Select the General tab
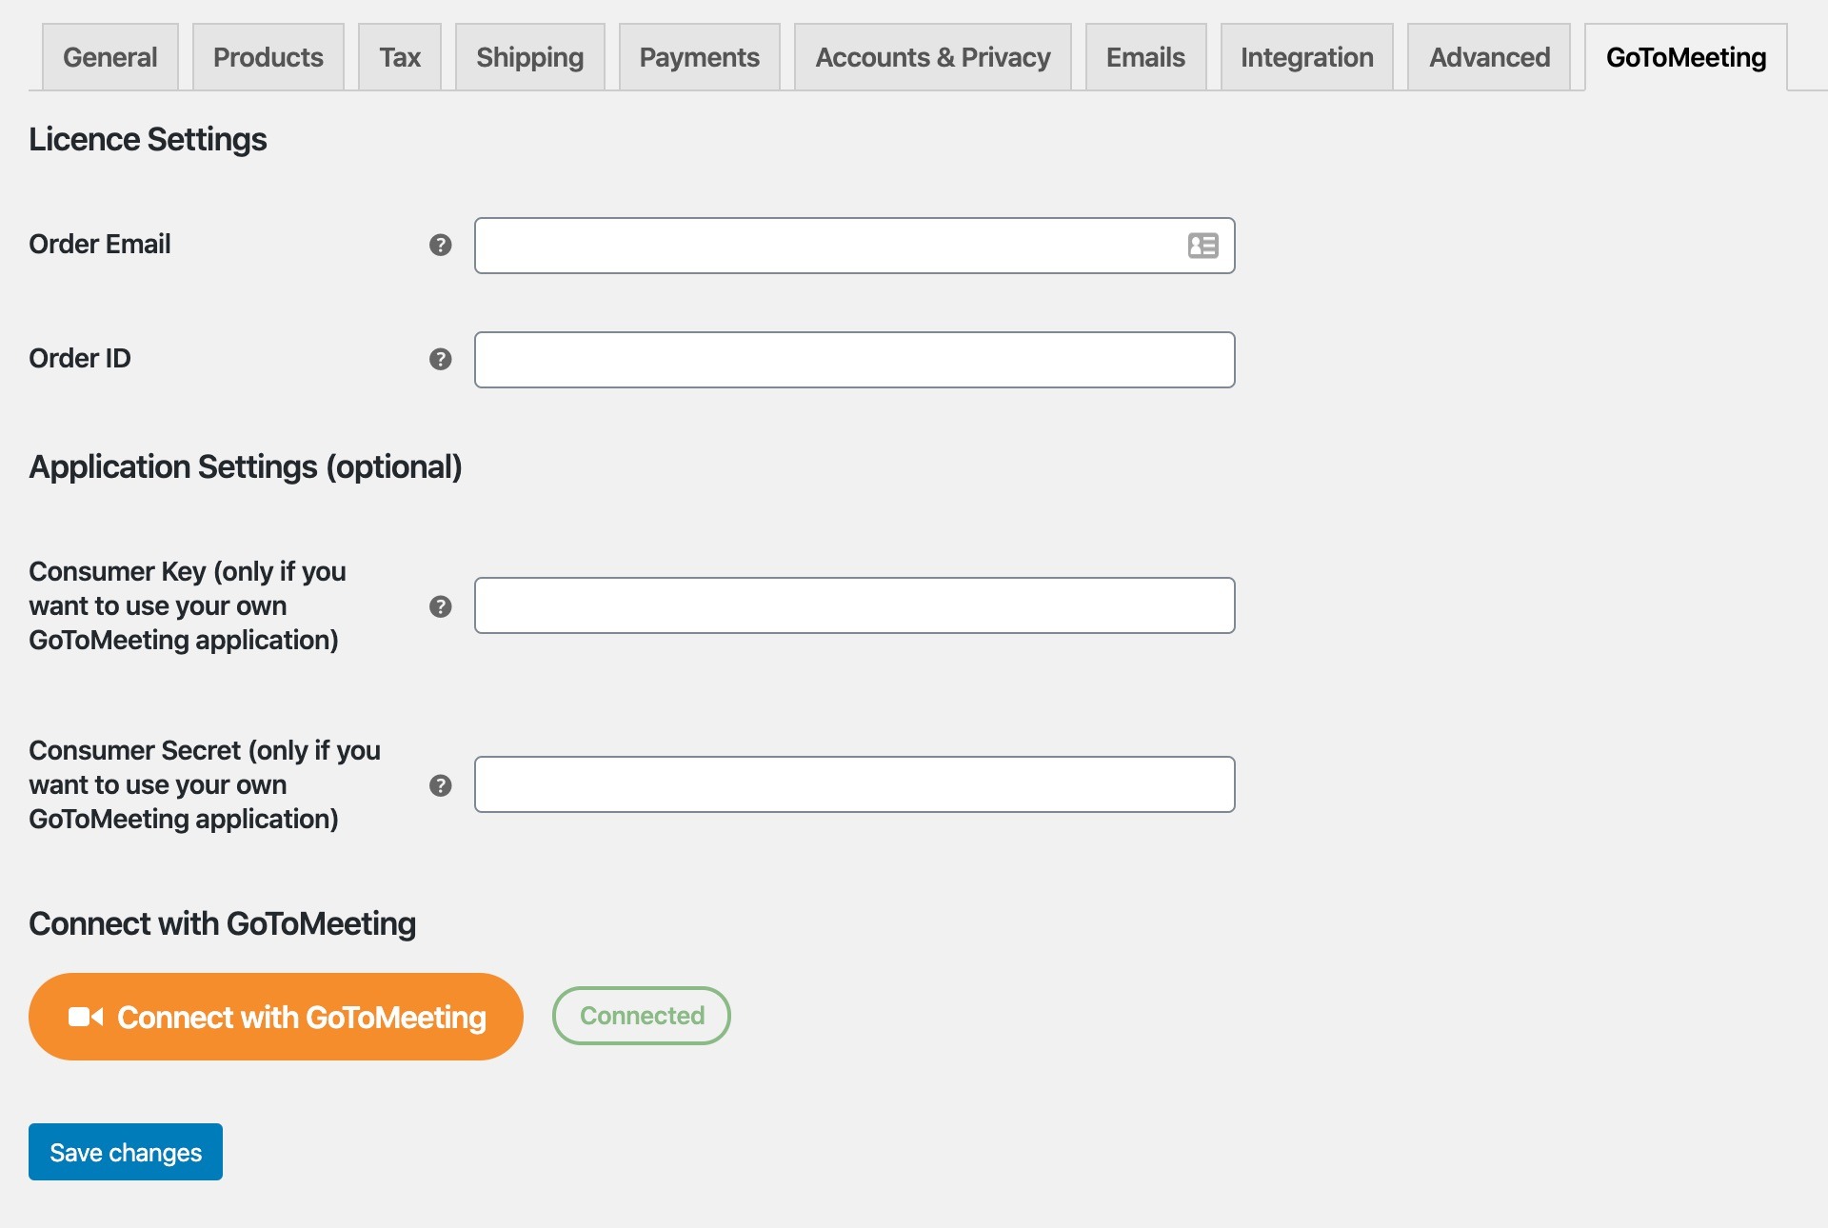Viewport: 1828px width, 1228px height. click(109, 56)
